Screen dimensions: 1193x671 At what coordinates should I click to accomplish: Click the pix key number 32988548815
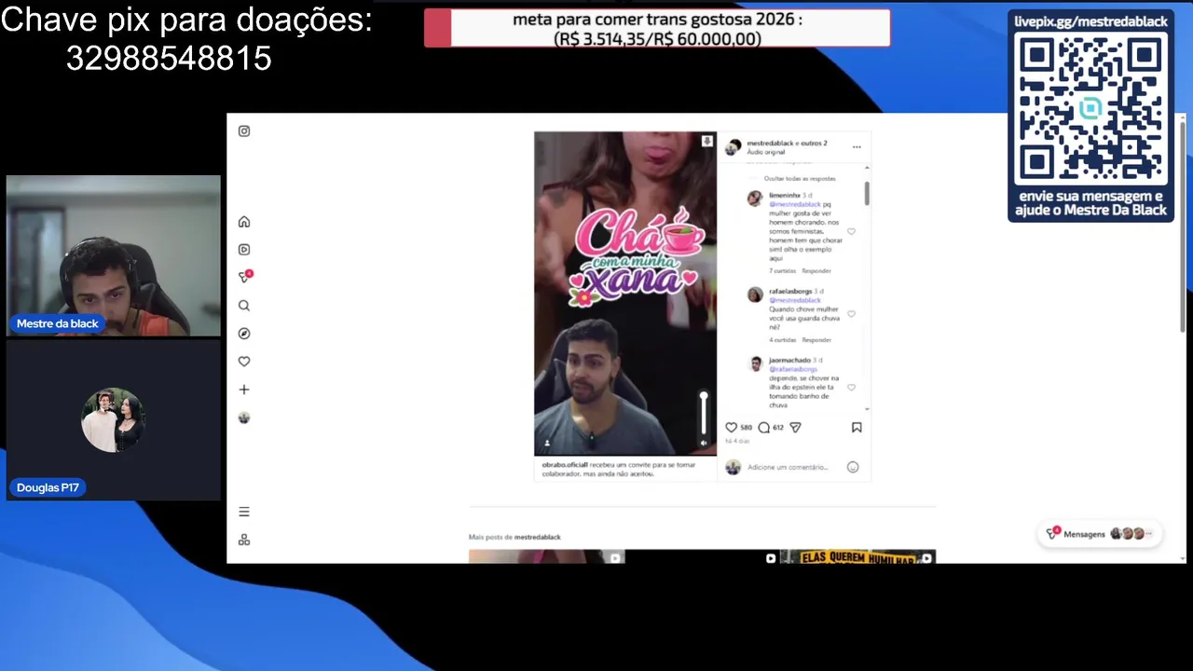click(x=169, y=59)
